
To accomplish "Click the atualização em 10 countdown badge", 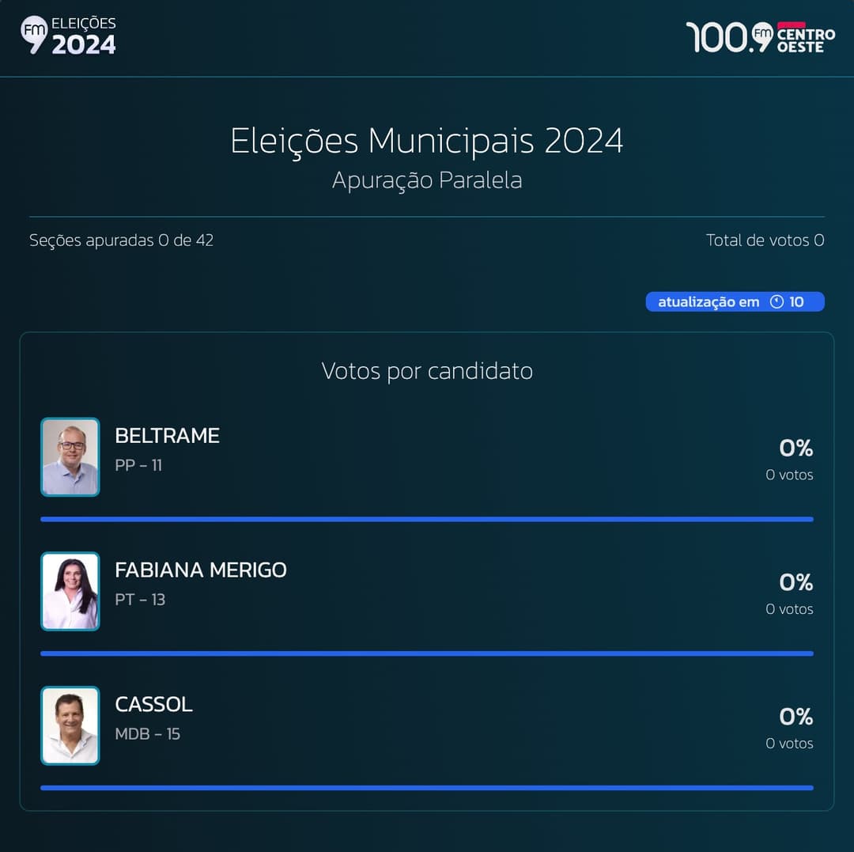I will [x=735, y=301].
